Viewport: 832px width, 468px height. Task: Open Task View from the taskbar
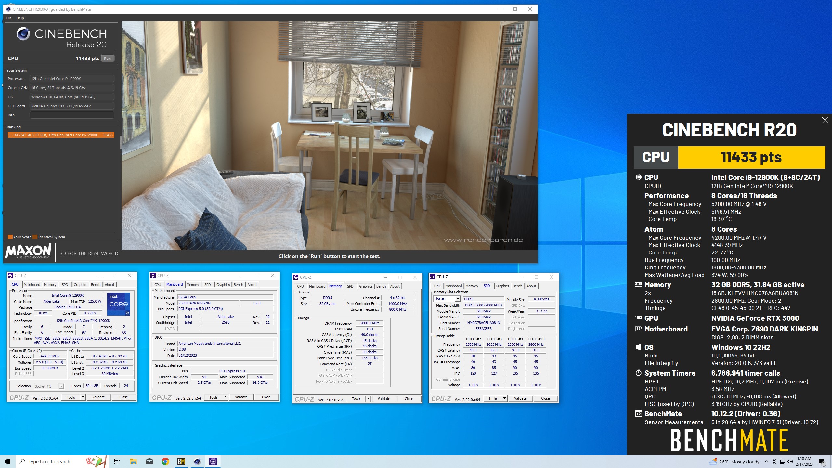(x=117, y=461)
